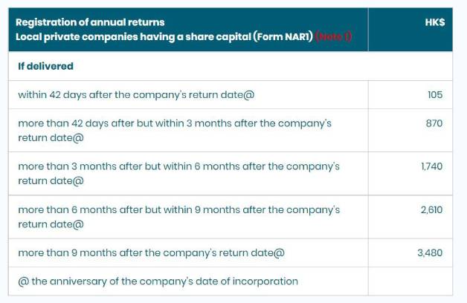Screen dimensions: 467x303
Task: Click the '@' symbol starting the footnote
Action: 22,281
